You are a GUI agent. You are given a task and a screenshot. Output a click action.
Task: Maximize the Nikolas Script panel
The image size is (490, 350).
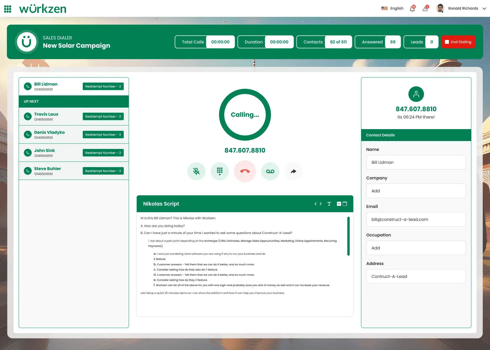tap(345, 204)
